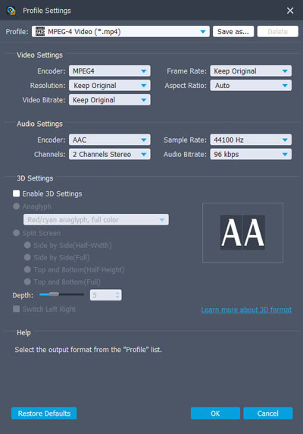Click the app logo icon in title bar

pos(11,11)
